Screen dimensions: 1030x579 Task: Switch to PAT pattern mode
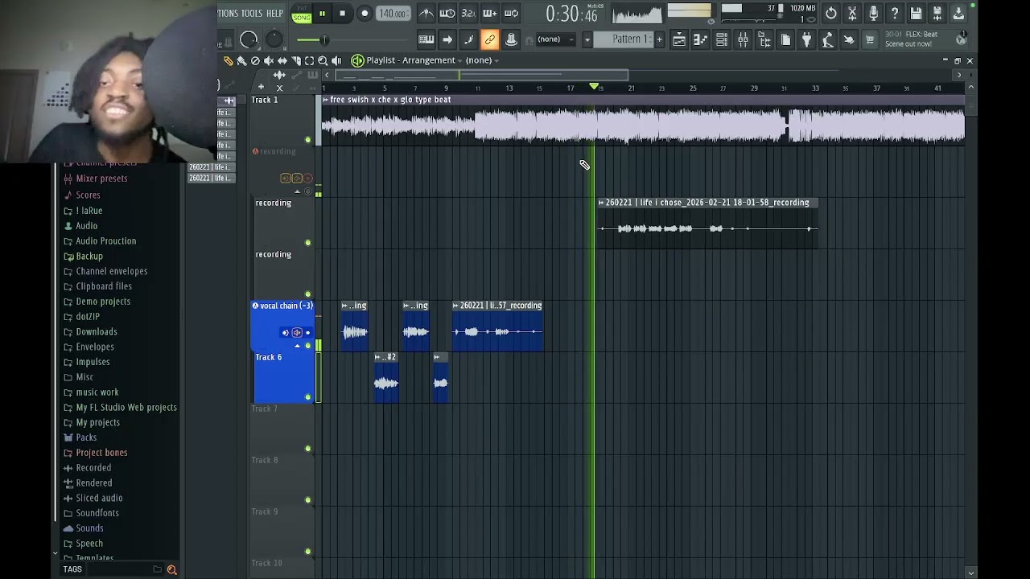(x=302, y=9)
